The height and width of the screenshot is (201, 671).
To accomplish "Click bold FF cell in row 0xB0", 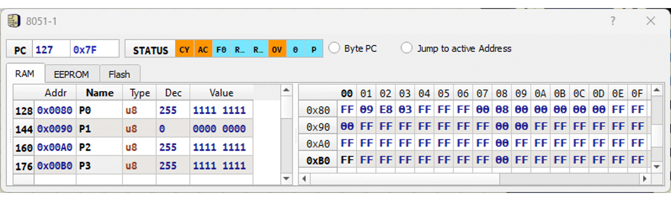I will pyautogui.click(x=347, y=160).
